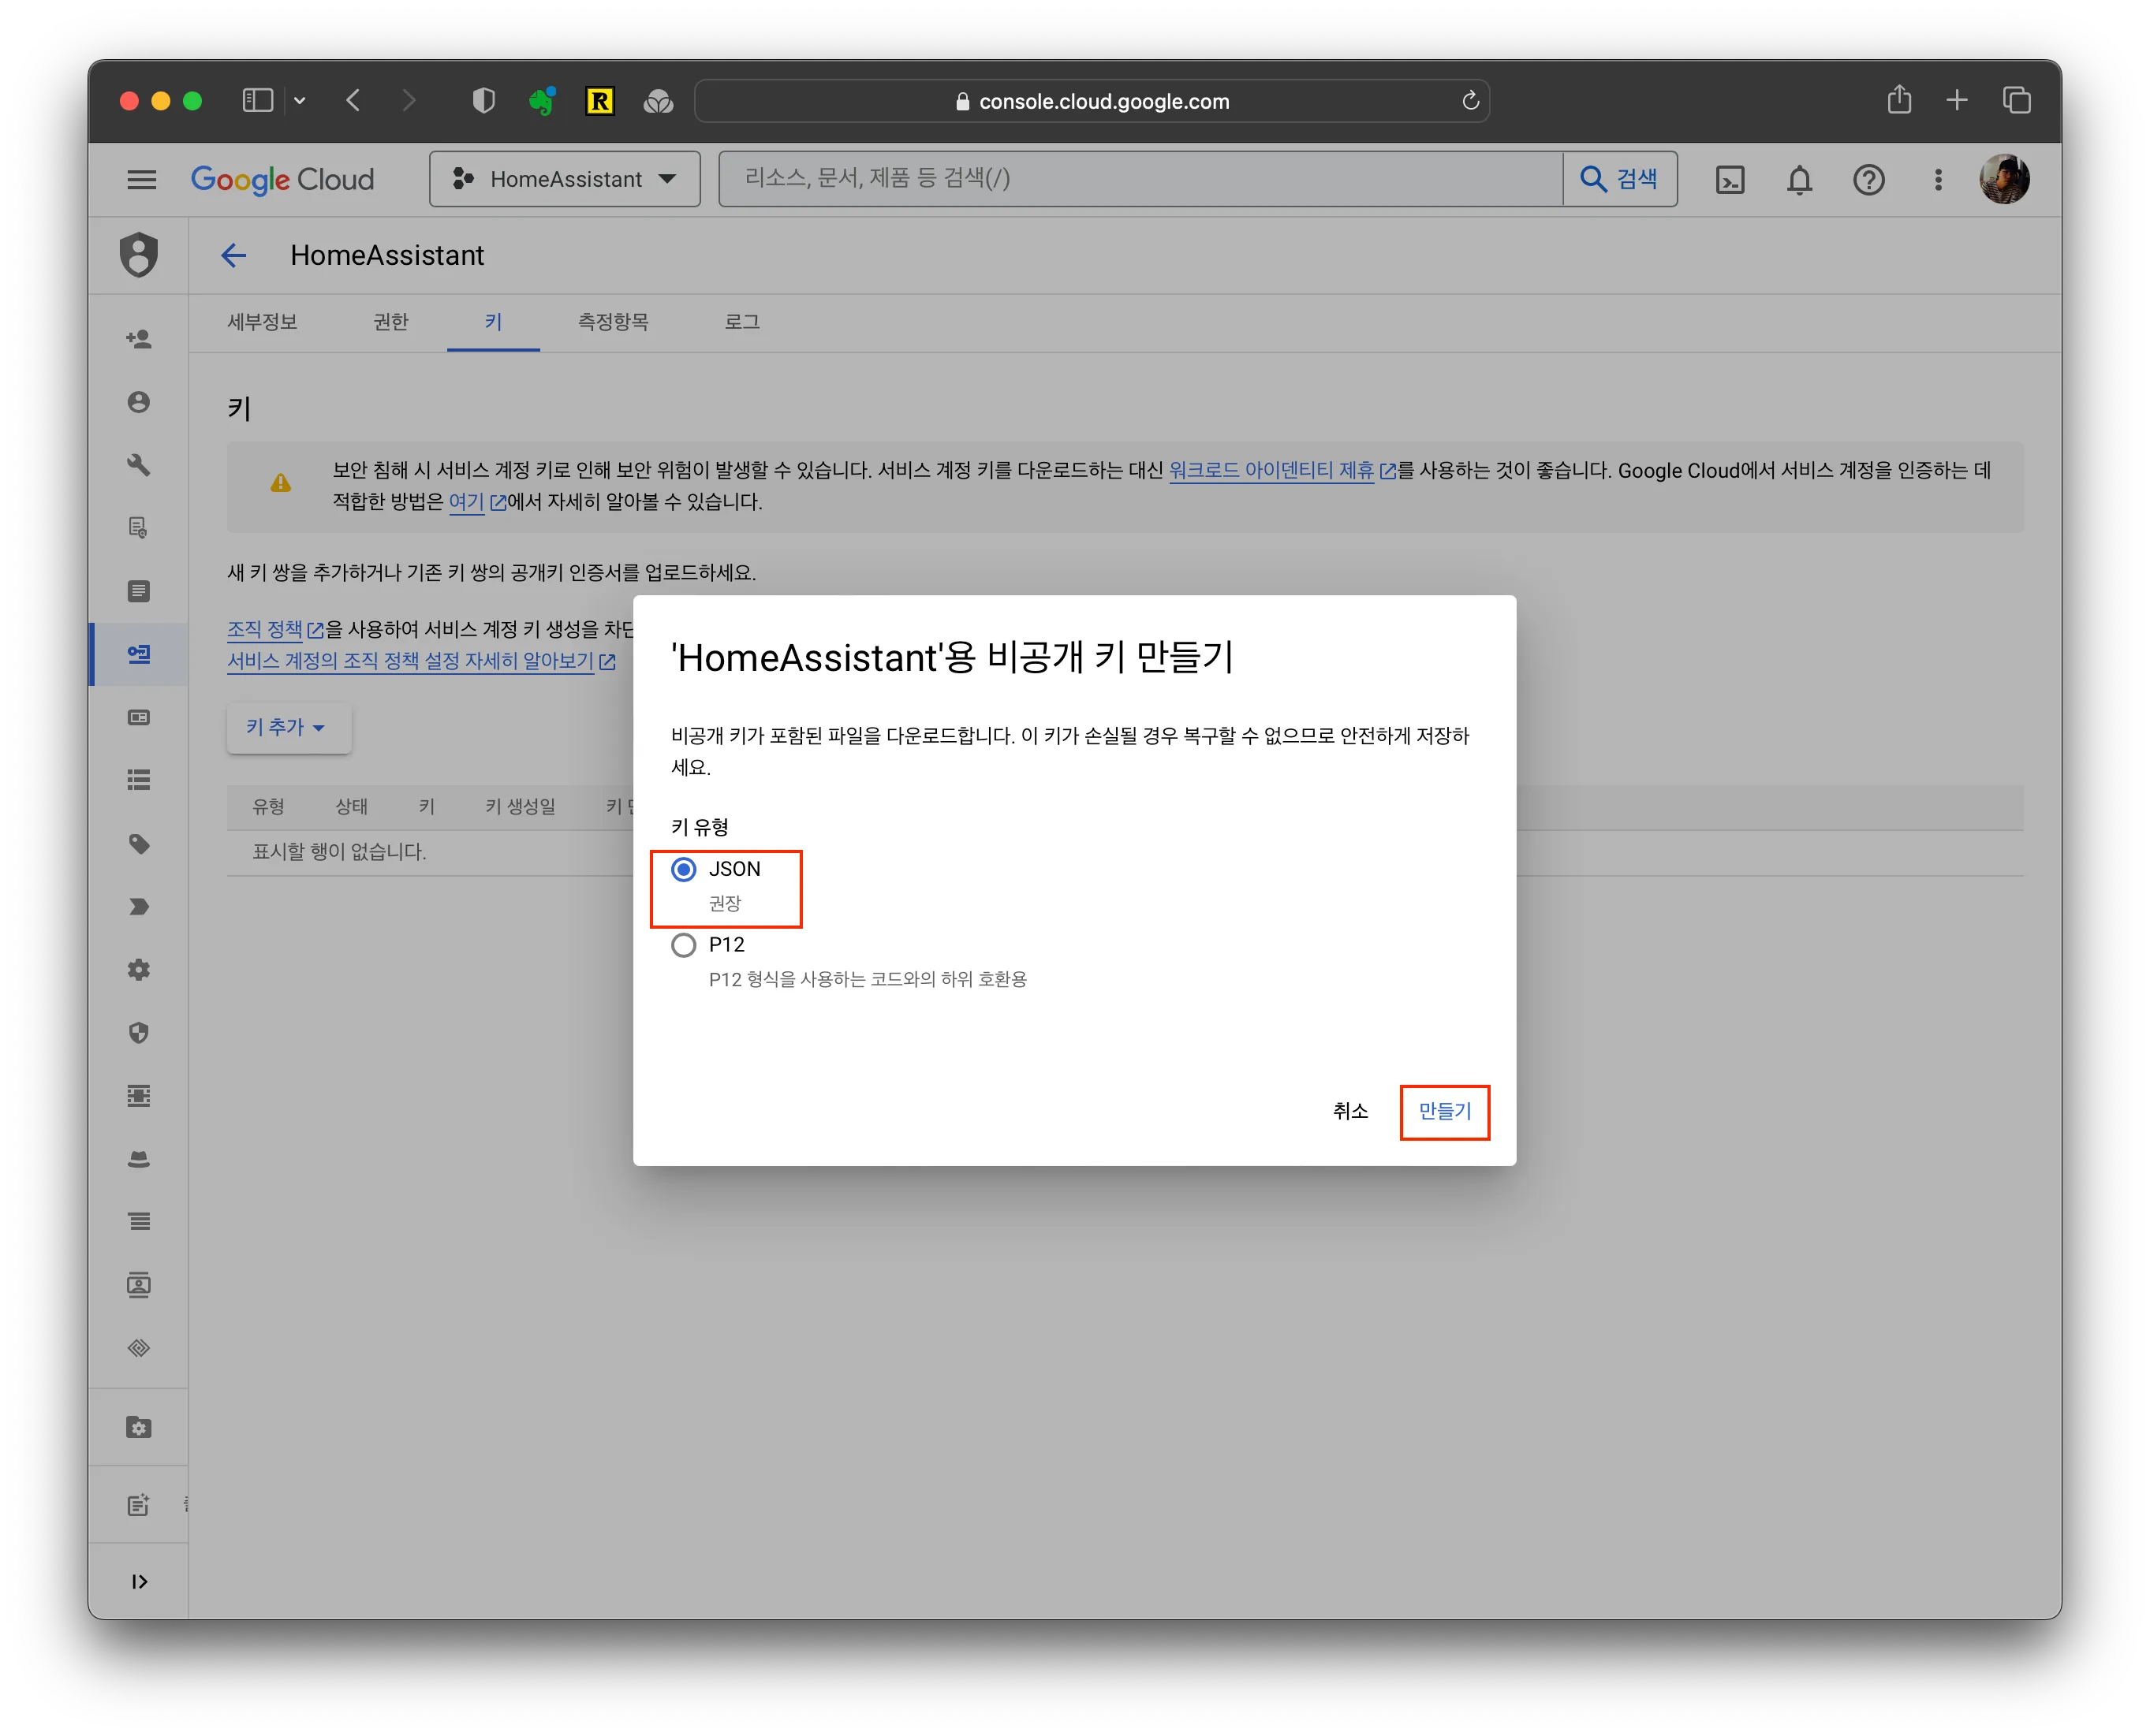Open the tags sidebar icon
Viewport: 2150px width, 1736px height.
tap(139, 844)
